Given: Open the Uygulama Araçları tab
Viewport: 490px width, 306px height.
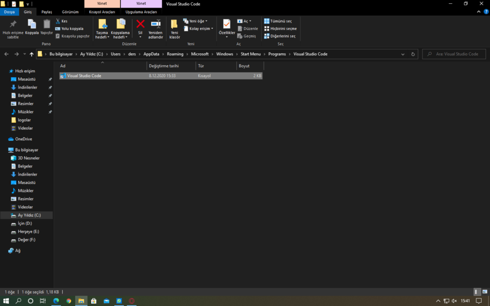Looking at the screenshot, I should point(141,12).
